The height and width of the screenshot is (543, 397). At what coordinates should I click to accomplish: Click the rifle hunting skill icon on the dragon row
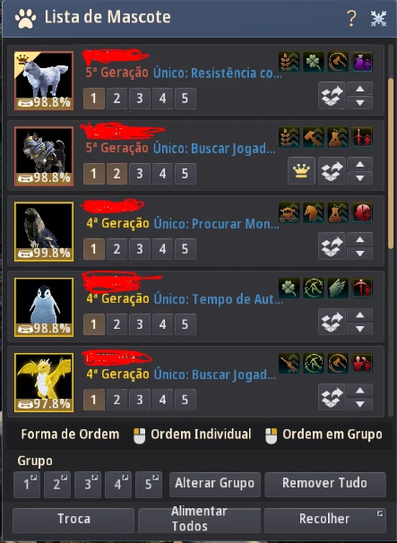[289, 363]
